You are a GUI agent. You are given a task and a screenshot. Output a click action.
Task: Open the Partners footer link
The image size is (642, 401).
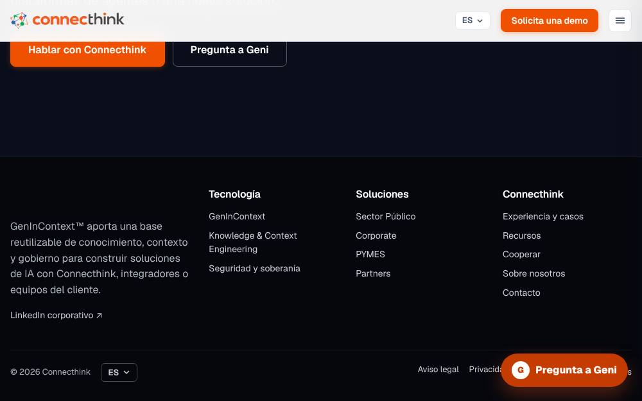coord(373,273)
